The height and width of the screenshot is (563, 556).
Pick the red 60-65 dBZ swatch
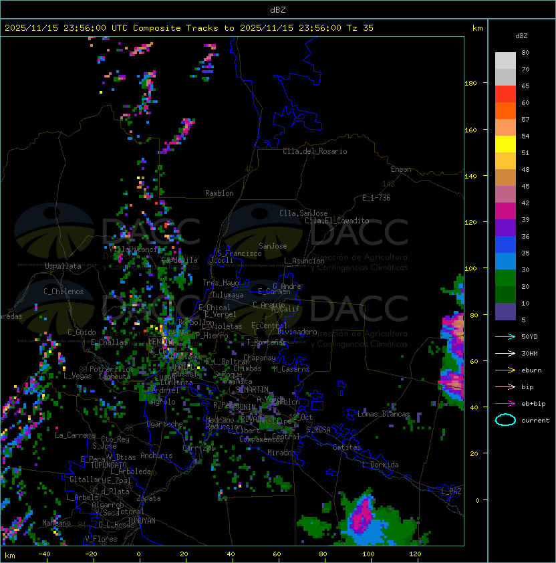[x=505, y=94]
